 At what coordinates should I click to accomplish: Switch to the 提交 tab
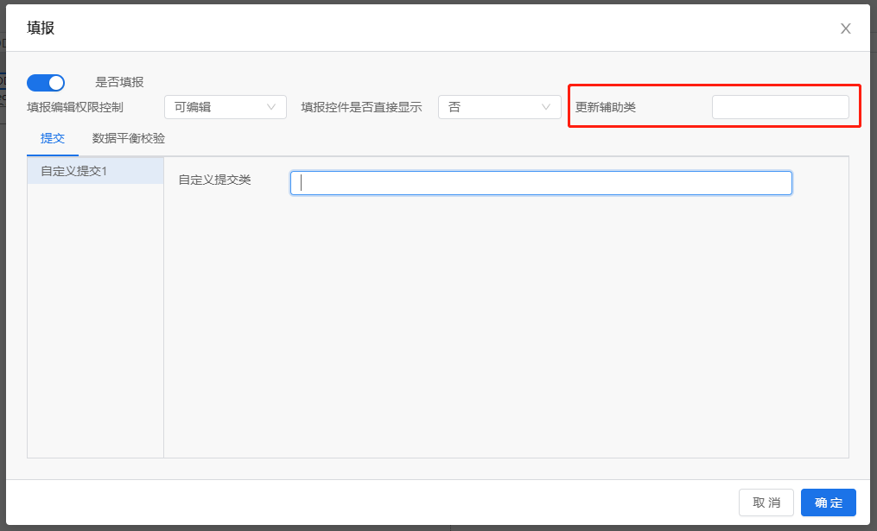pos(53,138)
